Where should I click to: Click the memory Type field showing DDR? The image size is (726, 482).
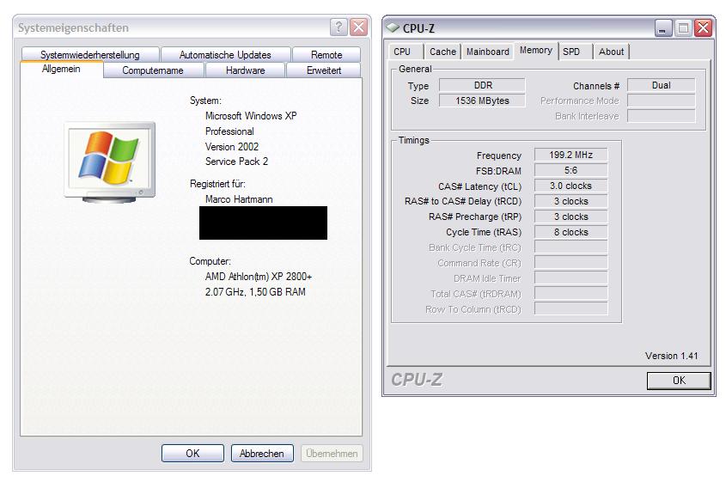click(482, 85)
